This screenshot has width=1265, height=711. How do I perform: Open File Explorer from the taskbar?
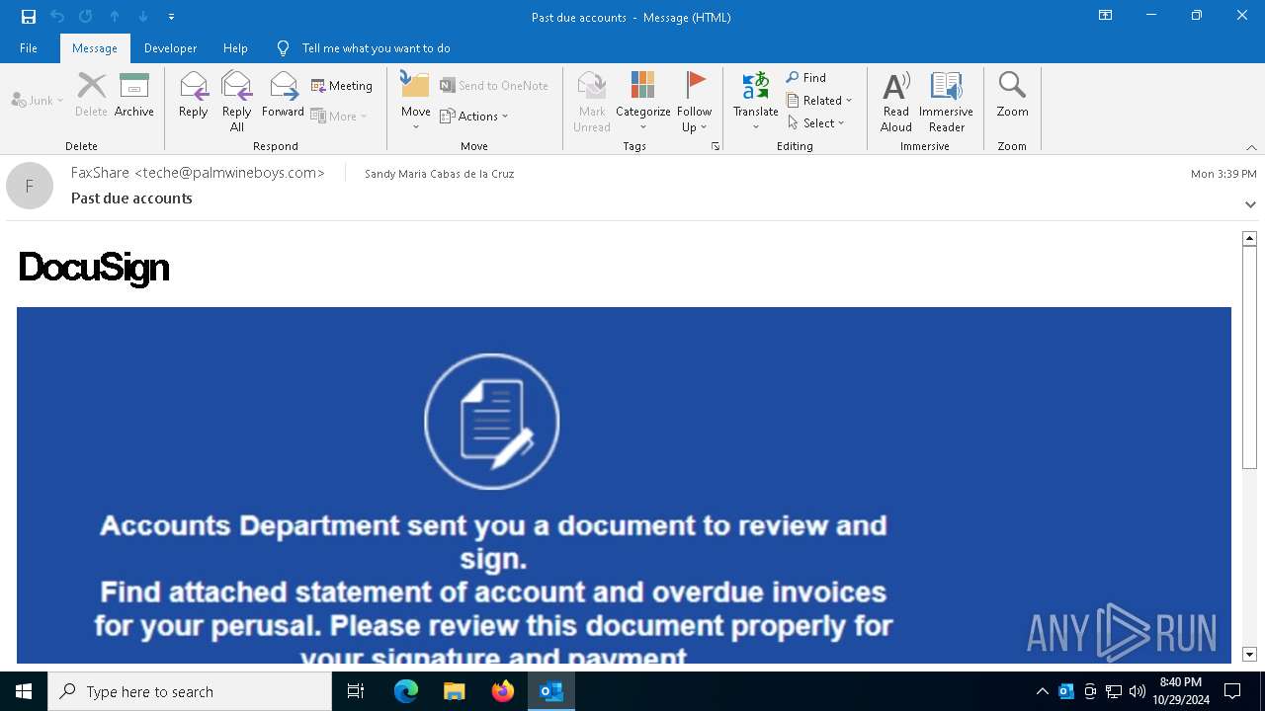tap(454, 691)
